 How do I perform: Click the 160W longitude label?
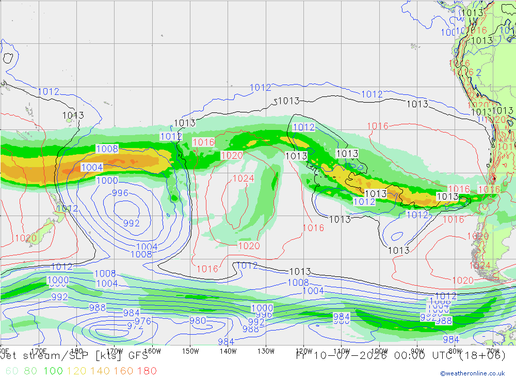(x=152, y=351)
